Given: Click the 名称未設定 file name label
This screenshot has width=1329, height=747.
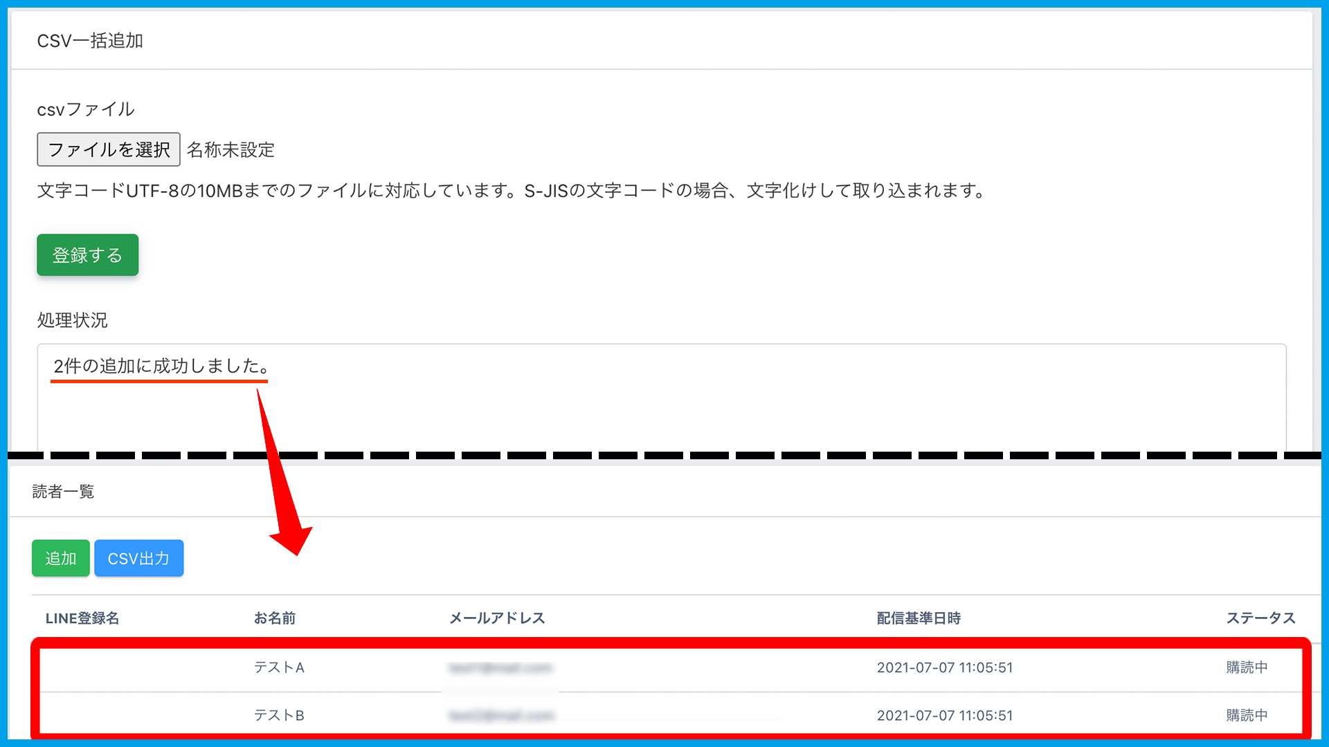Looking at the screenshot, I should coord(230,150).
